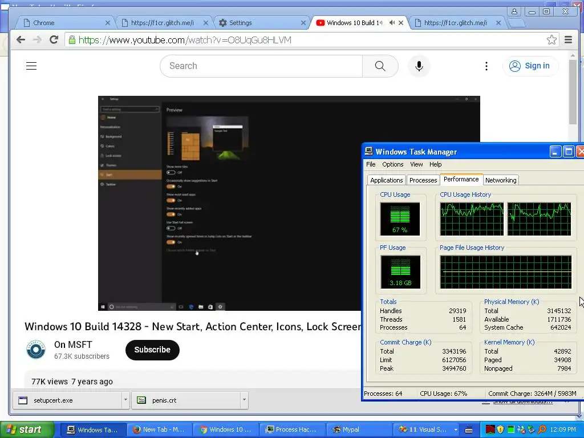Bookmark this page with the star icon
Image resolution: width=584 pixels, height=438 pixels.
pos(551,40)
